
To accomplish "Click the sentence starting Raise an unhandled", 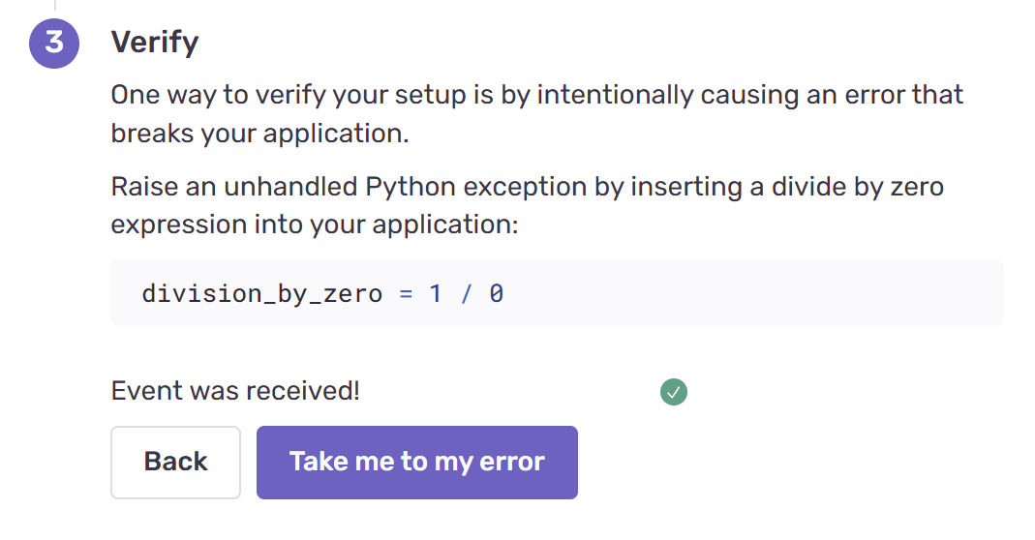I will coord(527,205).
